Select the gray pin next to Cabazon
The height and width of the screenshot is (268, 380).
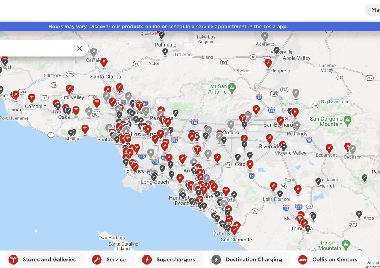click(x=353, y=149)
